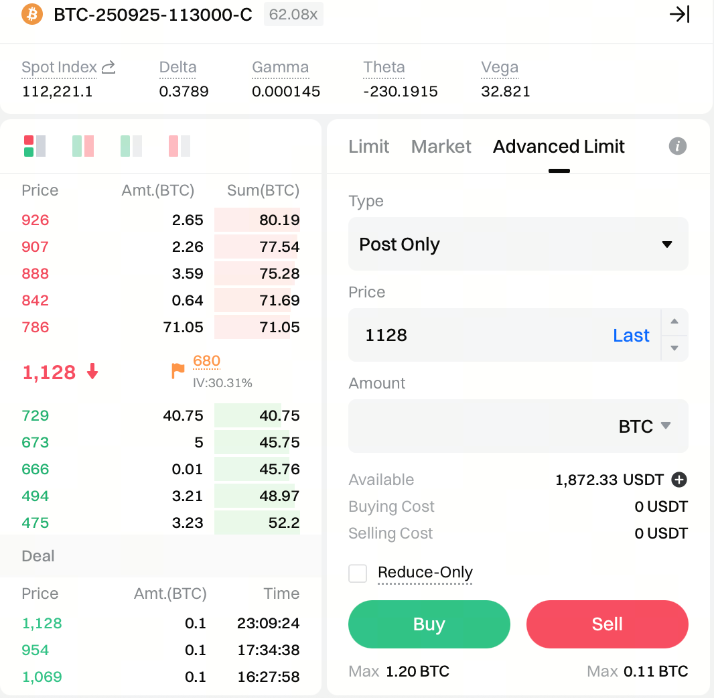This screenshot has height=698, width=714.
Task: Decrease price with the down stepper arrow
Action: 674,348
